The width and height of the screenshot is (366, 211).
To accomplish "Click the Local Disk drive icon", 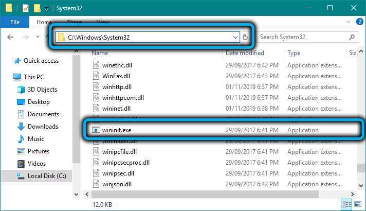I will pyautogui.click(x=21, y=176).
